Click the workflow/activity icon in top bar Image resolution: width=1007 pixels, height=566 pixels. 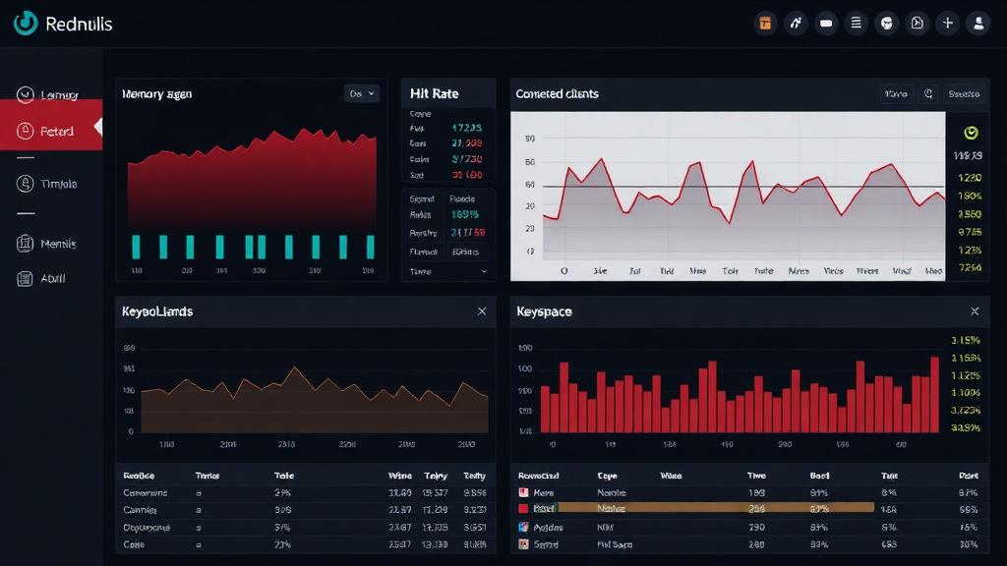click(x=797, y=23)
